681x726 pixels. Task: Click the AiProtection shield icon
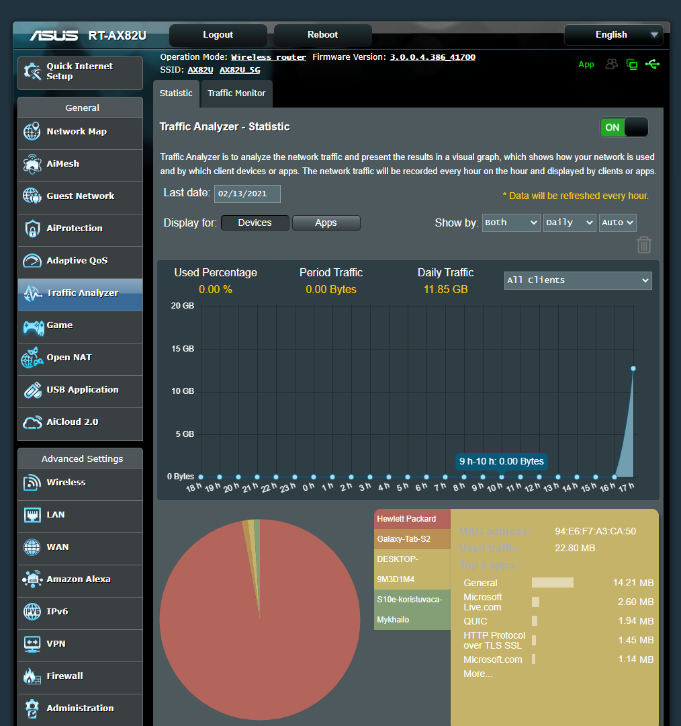coord(32,229)
